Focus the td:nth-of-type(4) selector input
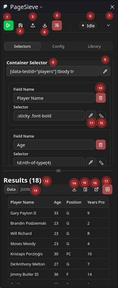The image size is (118, 288). point(49,162)
